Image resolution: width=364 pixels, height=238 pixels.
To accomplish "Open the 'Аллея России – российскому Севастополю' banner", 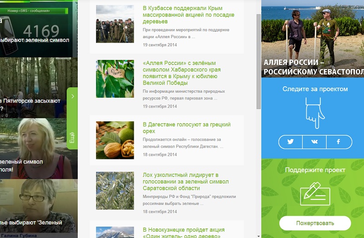I will click(x=313, y=39).
